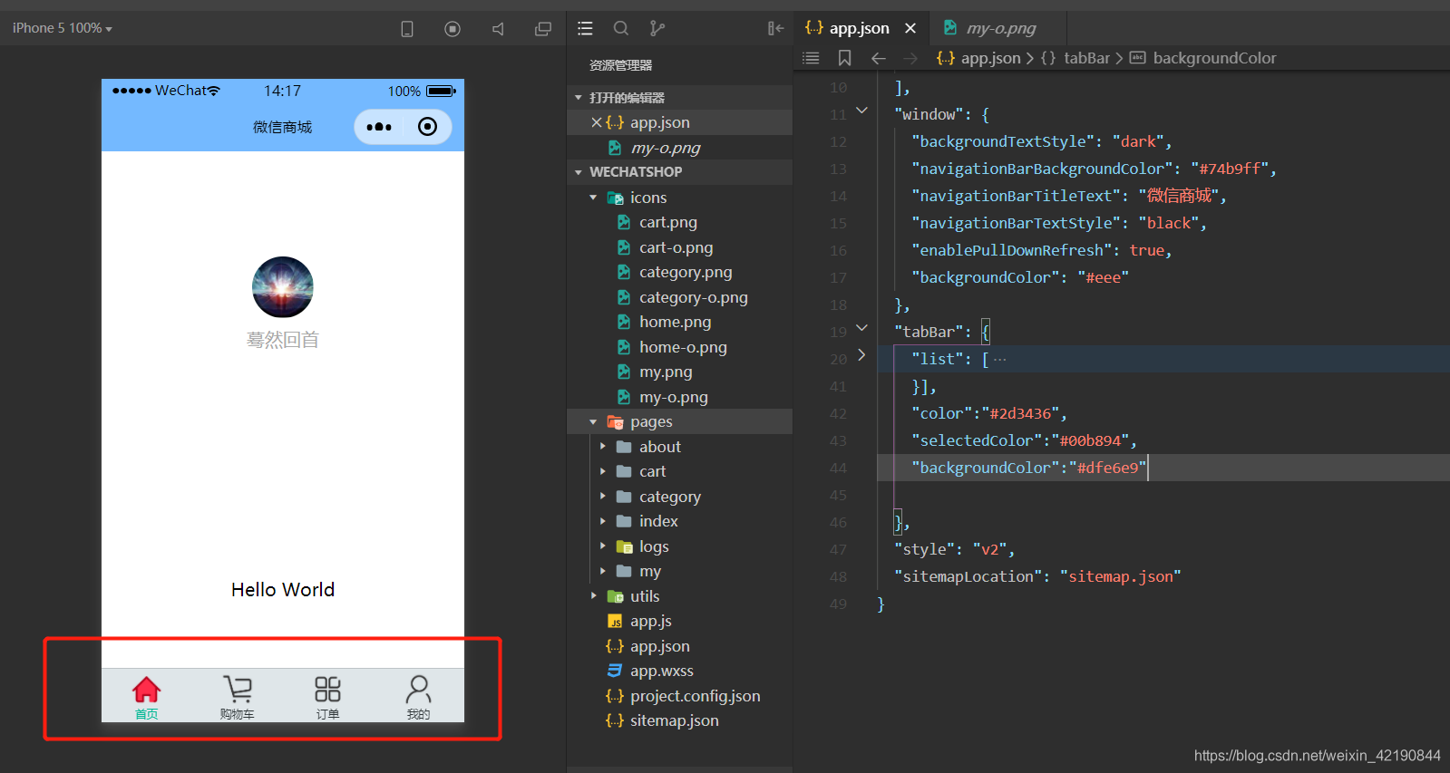Click the Hello World text
The width and height of the screenshot is (1450, 773).
tap(283, 590)
